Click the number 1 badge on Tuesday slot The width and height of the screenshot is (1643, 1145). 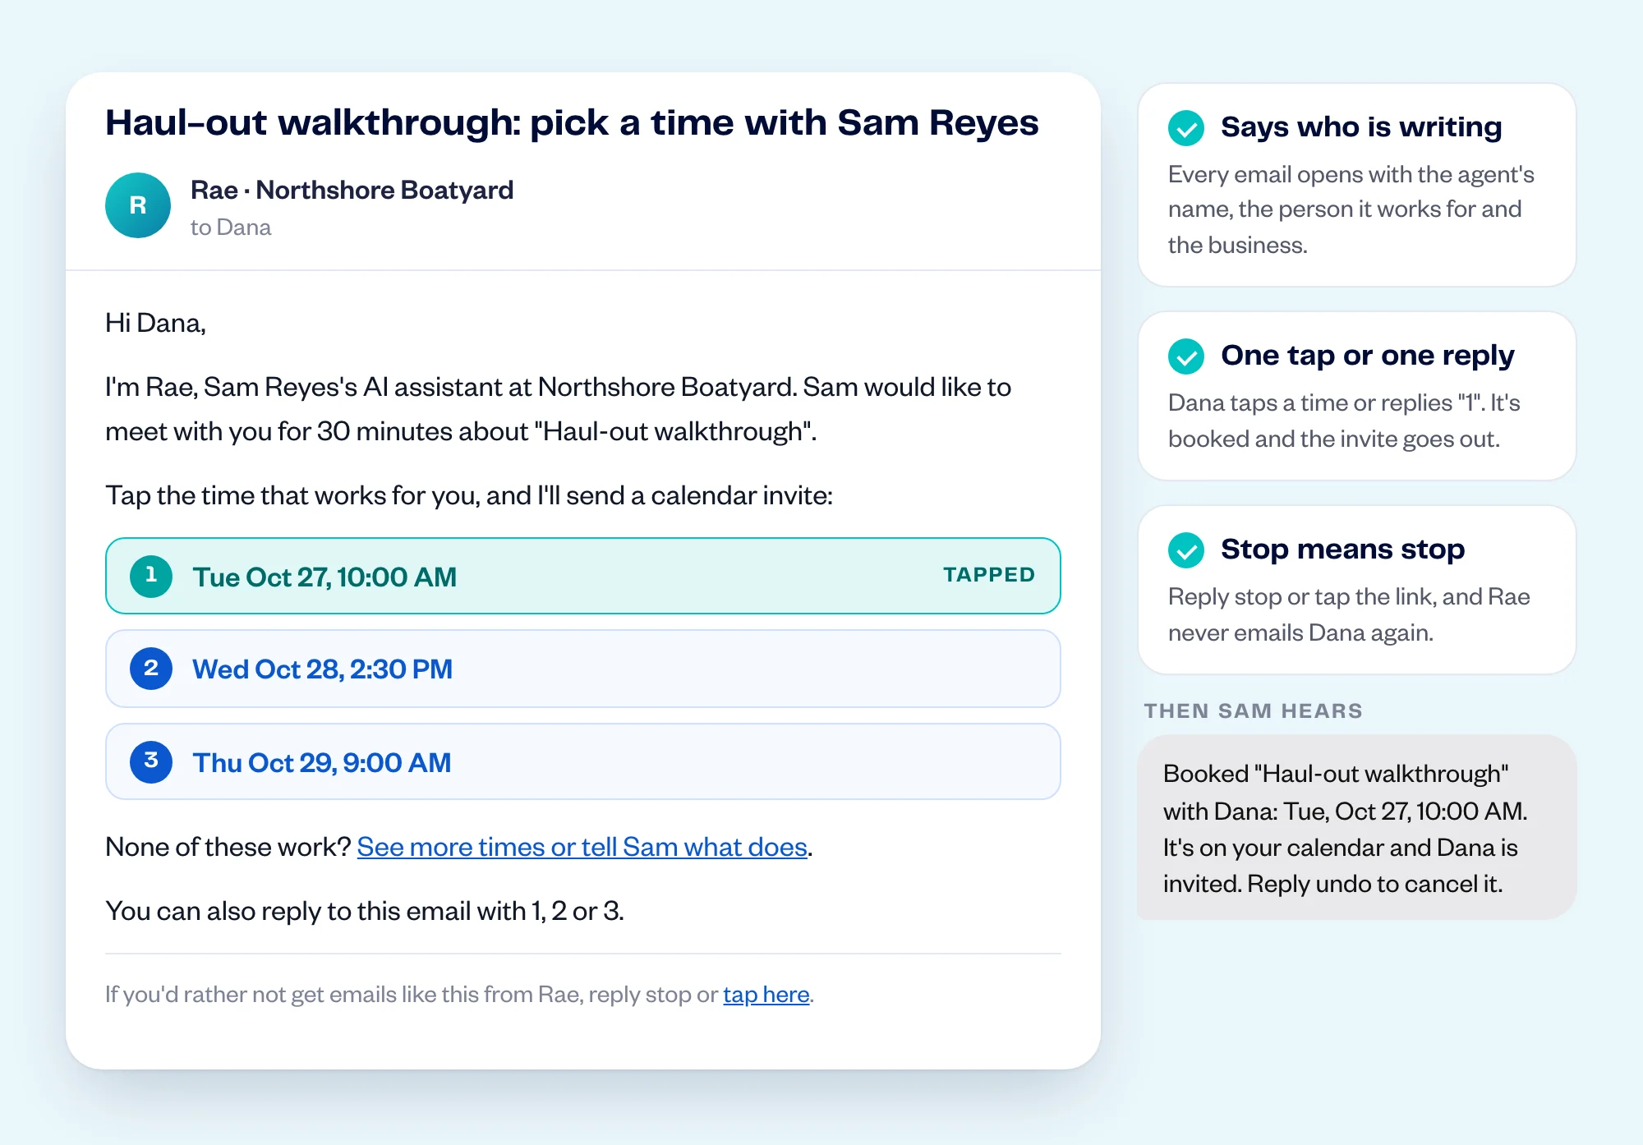[x=151, y=576]
